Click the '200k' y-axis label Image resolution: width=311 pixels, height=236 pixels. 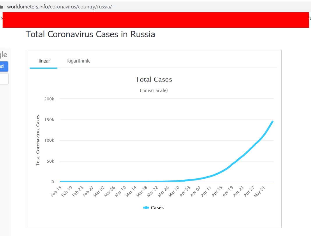(x=49, y=99)
